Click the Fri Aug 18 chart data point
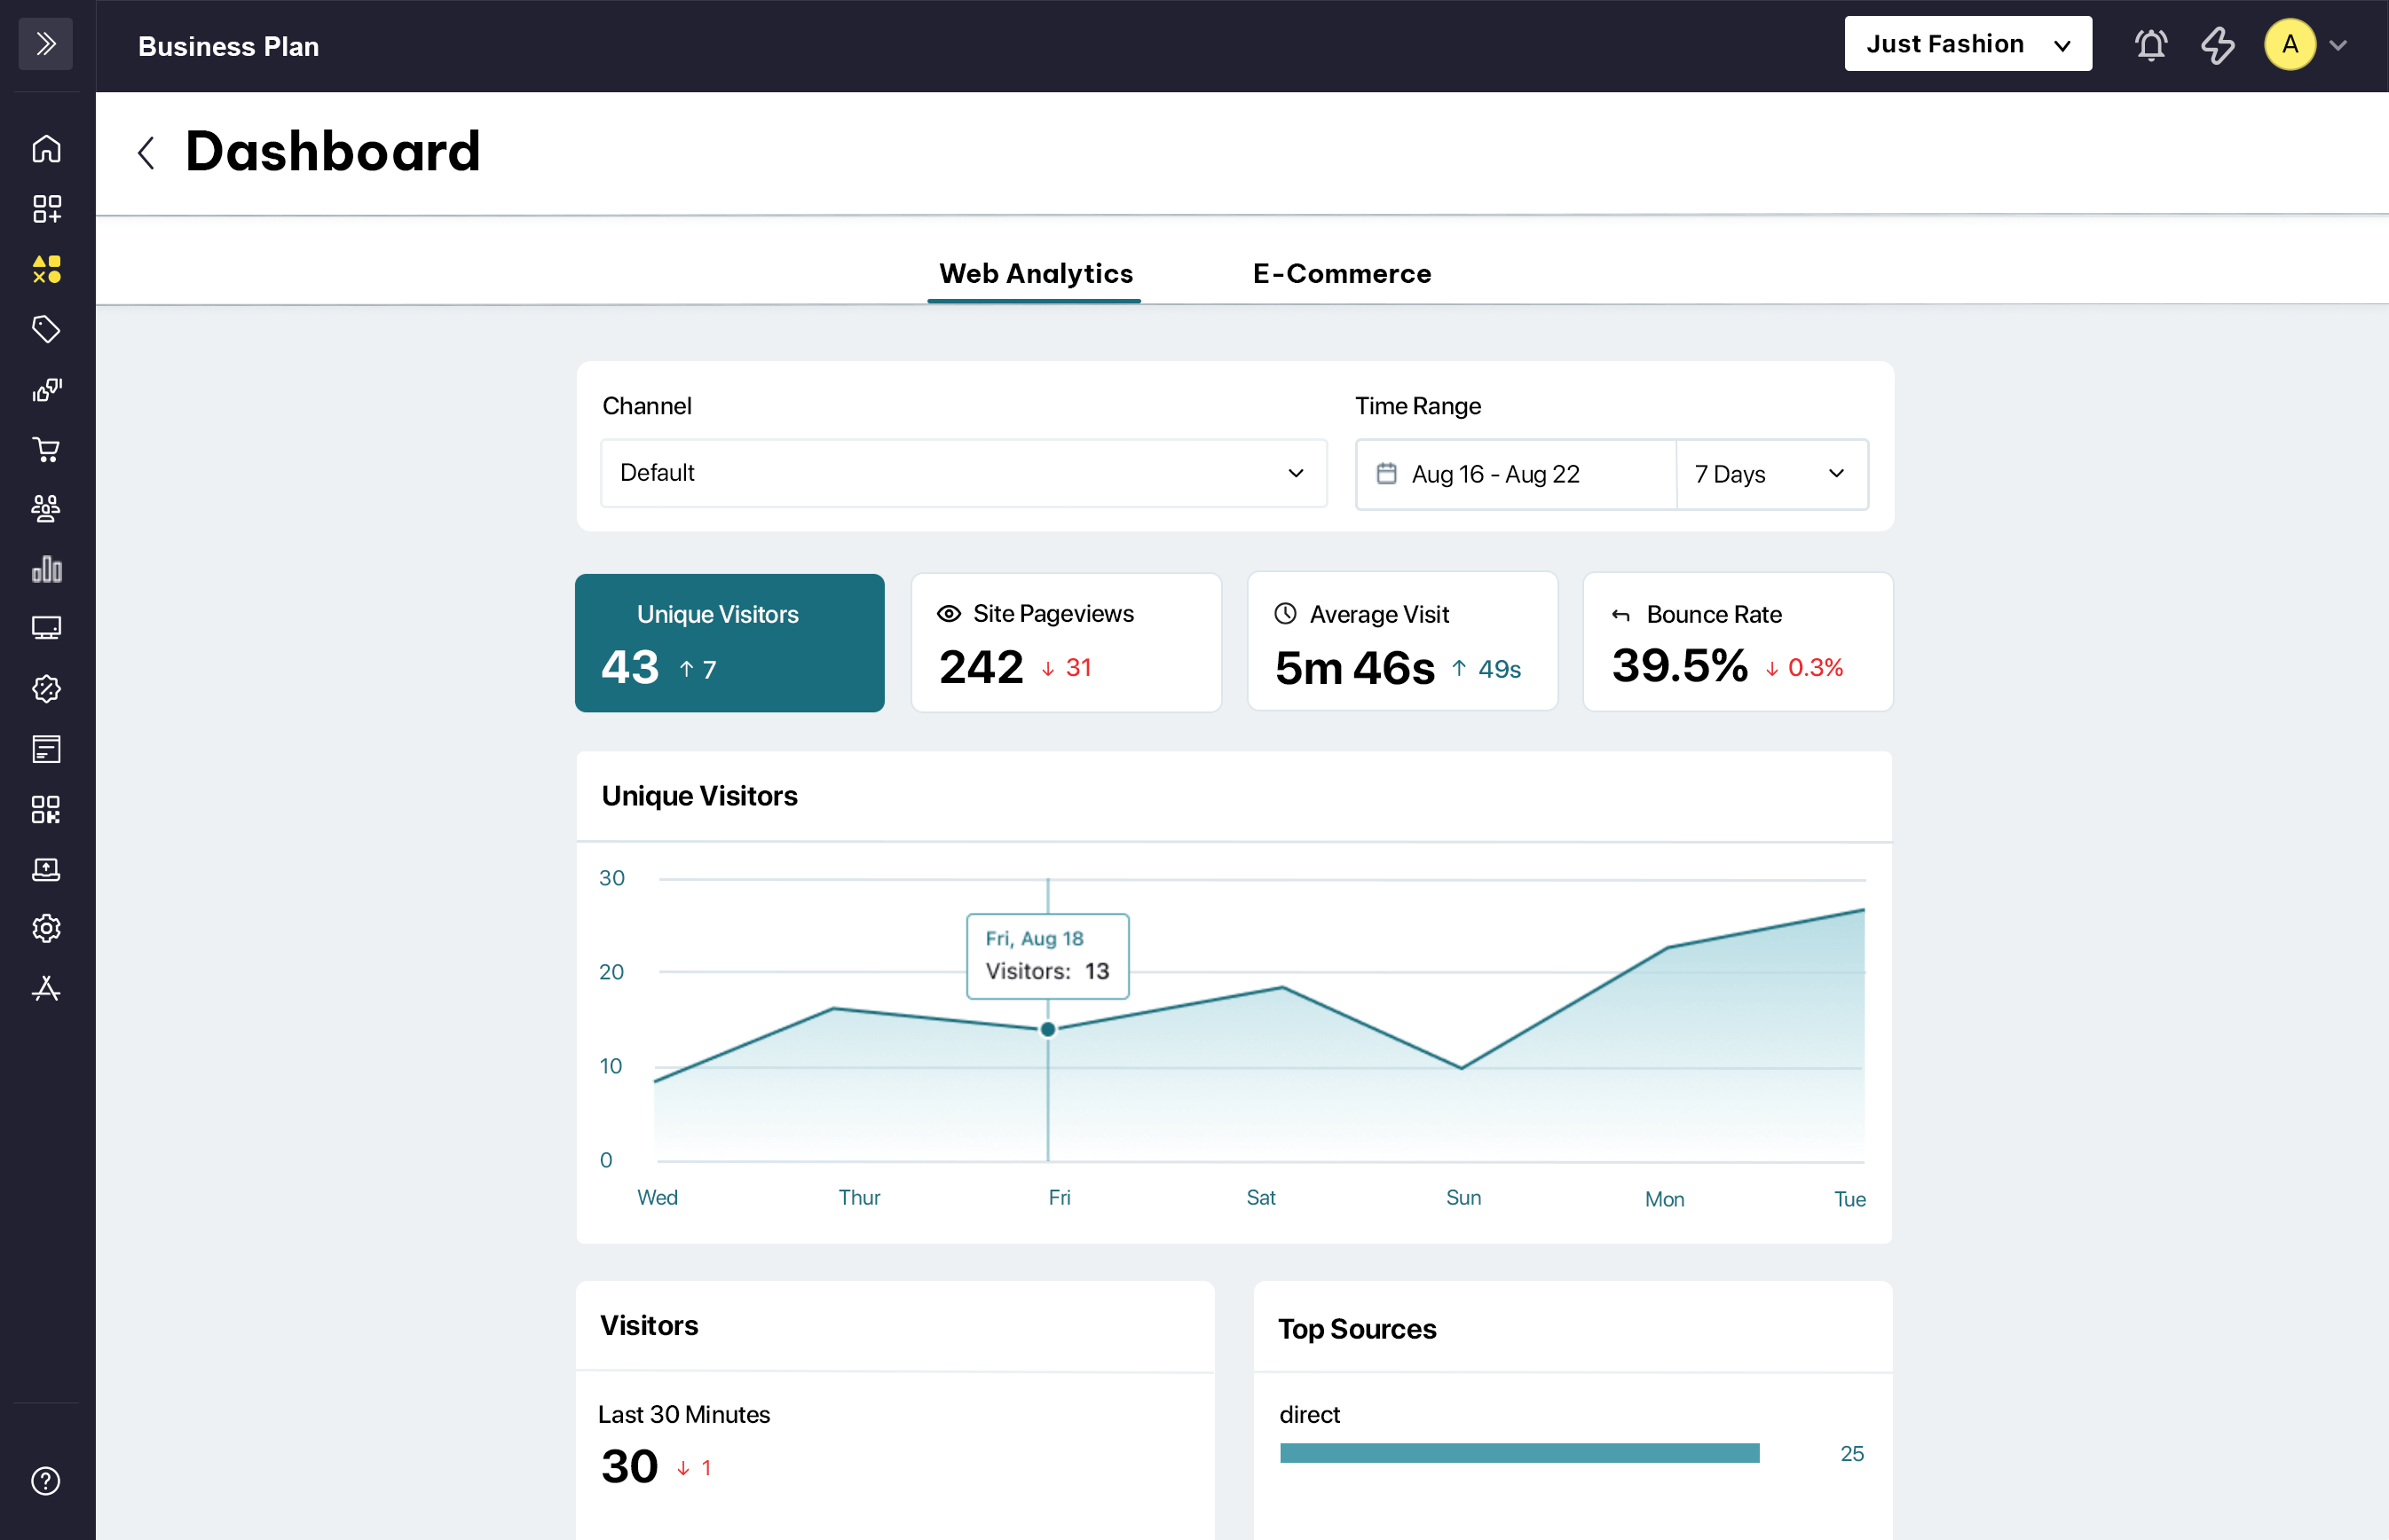Image resolution: width=2389 pixels, height=1540 pixels. click(x=1047, y=1029)
